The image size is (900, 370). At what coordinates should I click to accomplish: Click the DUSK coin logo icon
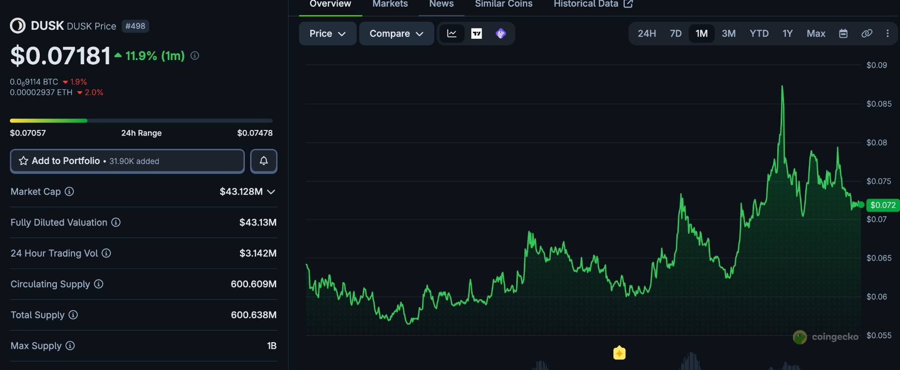[x=18, y=26]
